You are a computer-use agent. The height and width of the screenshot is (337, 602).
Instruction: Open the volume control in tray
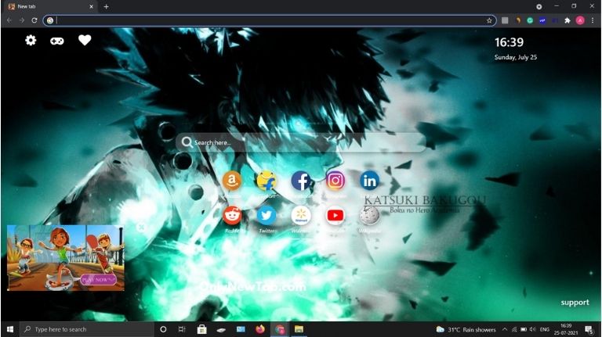click(x=532, y=329)
